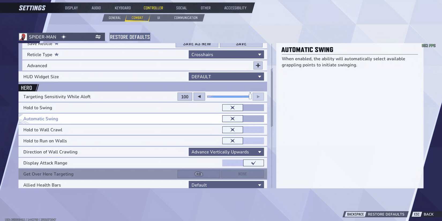Switch to the UI sub-tab

pos(159,18)
